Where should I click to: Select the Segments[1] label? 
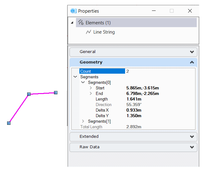(99, 121)
